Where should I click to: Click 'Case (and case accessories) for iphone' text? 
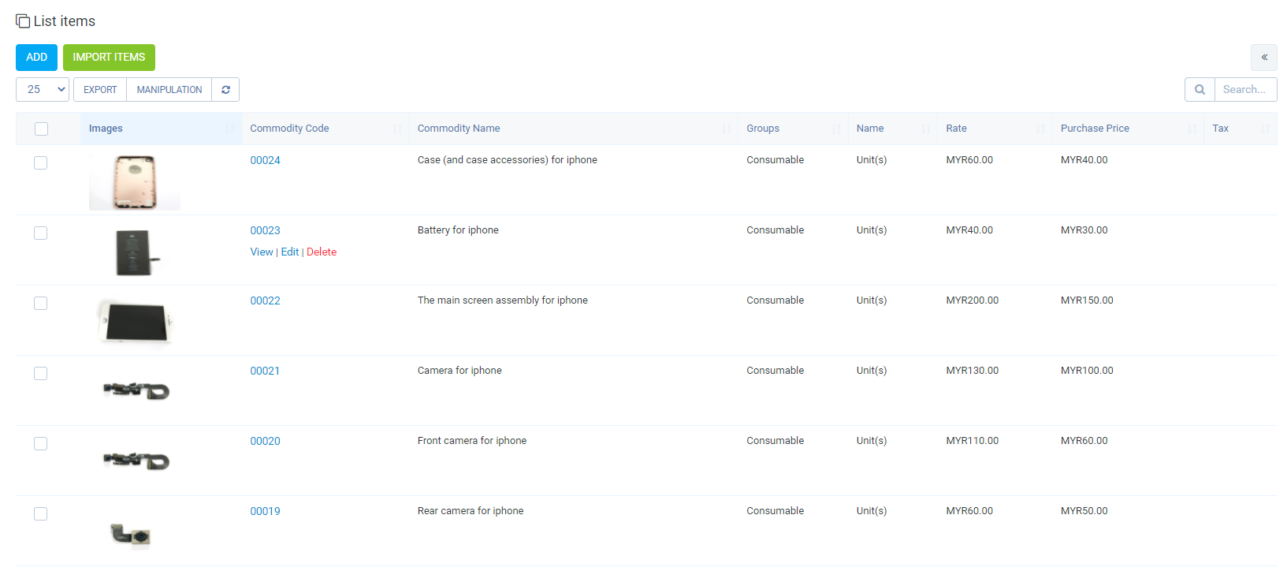pyautogui.click(x=508, y=160)
